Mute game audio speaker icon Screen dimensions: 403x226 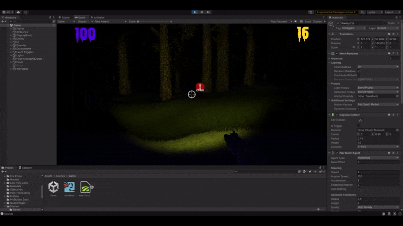[296, 22]
